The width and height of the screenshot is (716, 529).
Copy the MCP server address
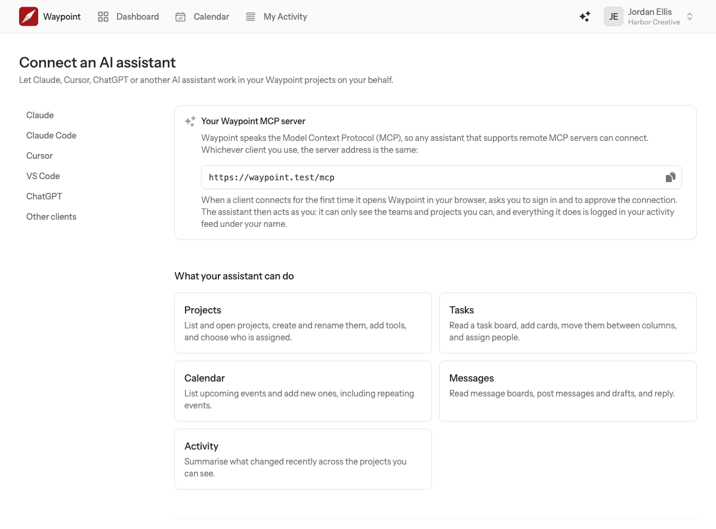tap(671, 177)
